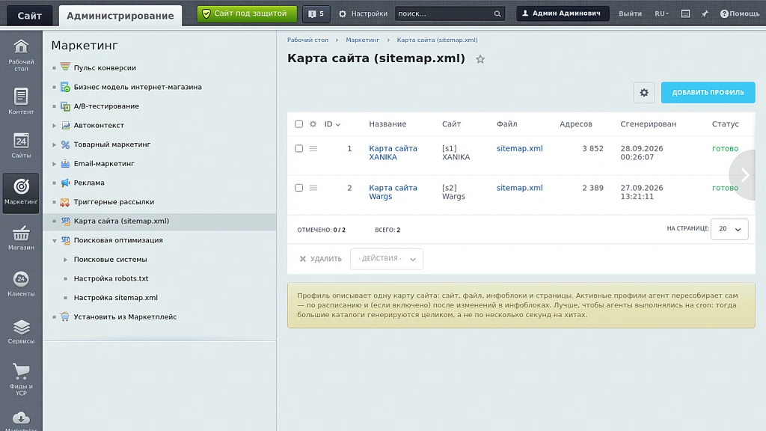The height and width of the screenshot is (431, 766).
Task: Expand the Товарный маркетинг tree node
Action: 54,144
